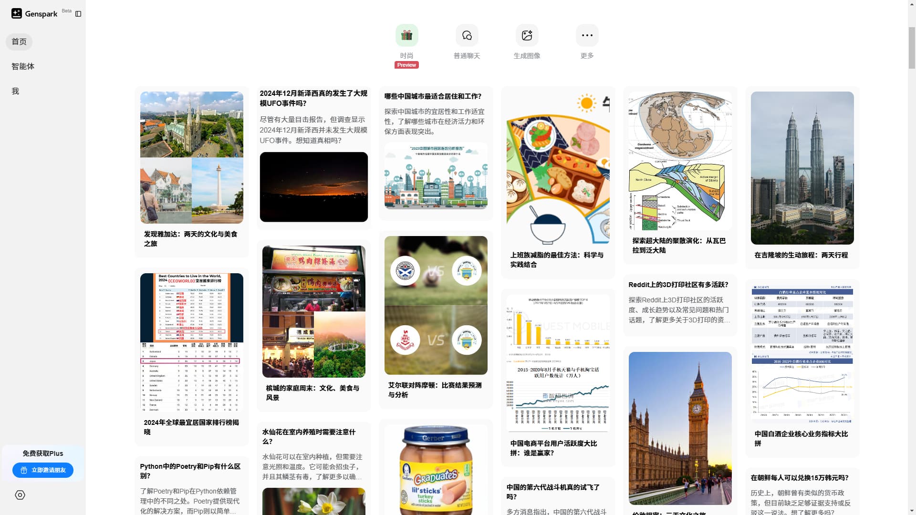Open the 时尚 (fashion) gift icon

pyautogui.click(x=406, y=35)
